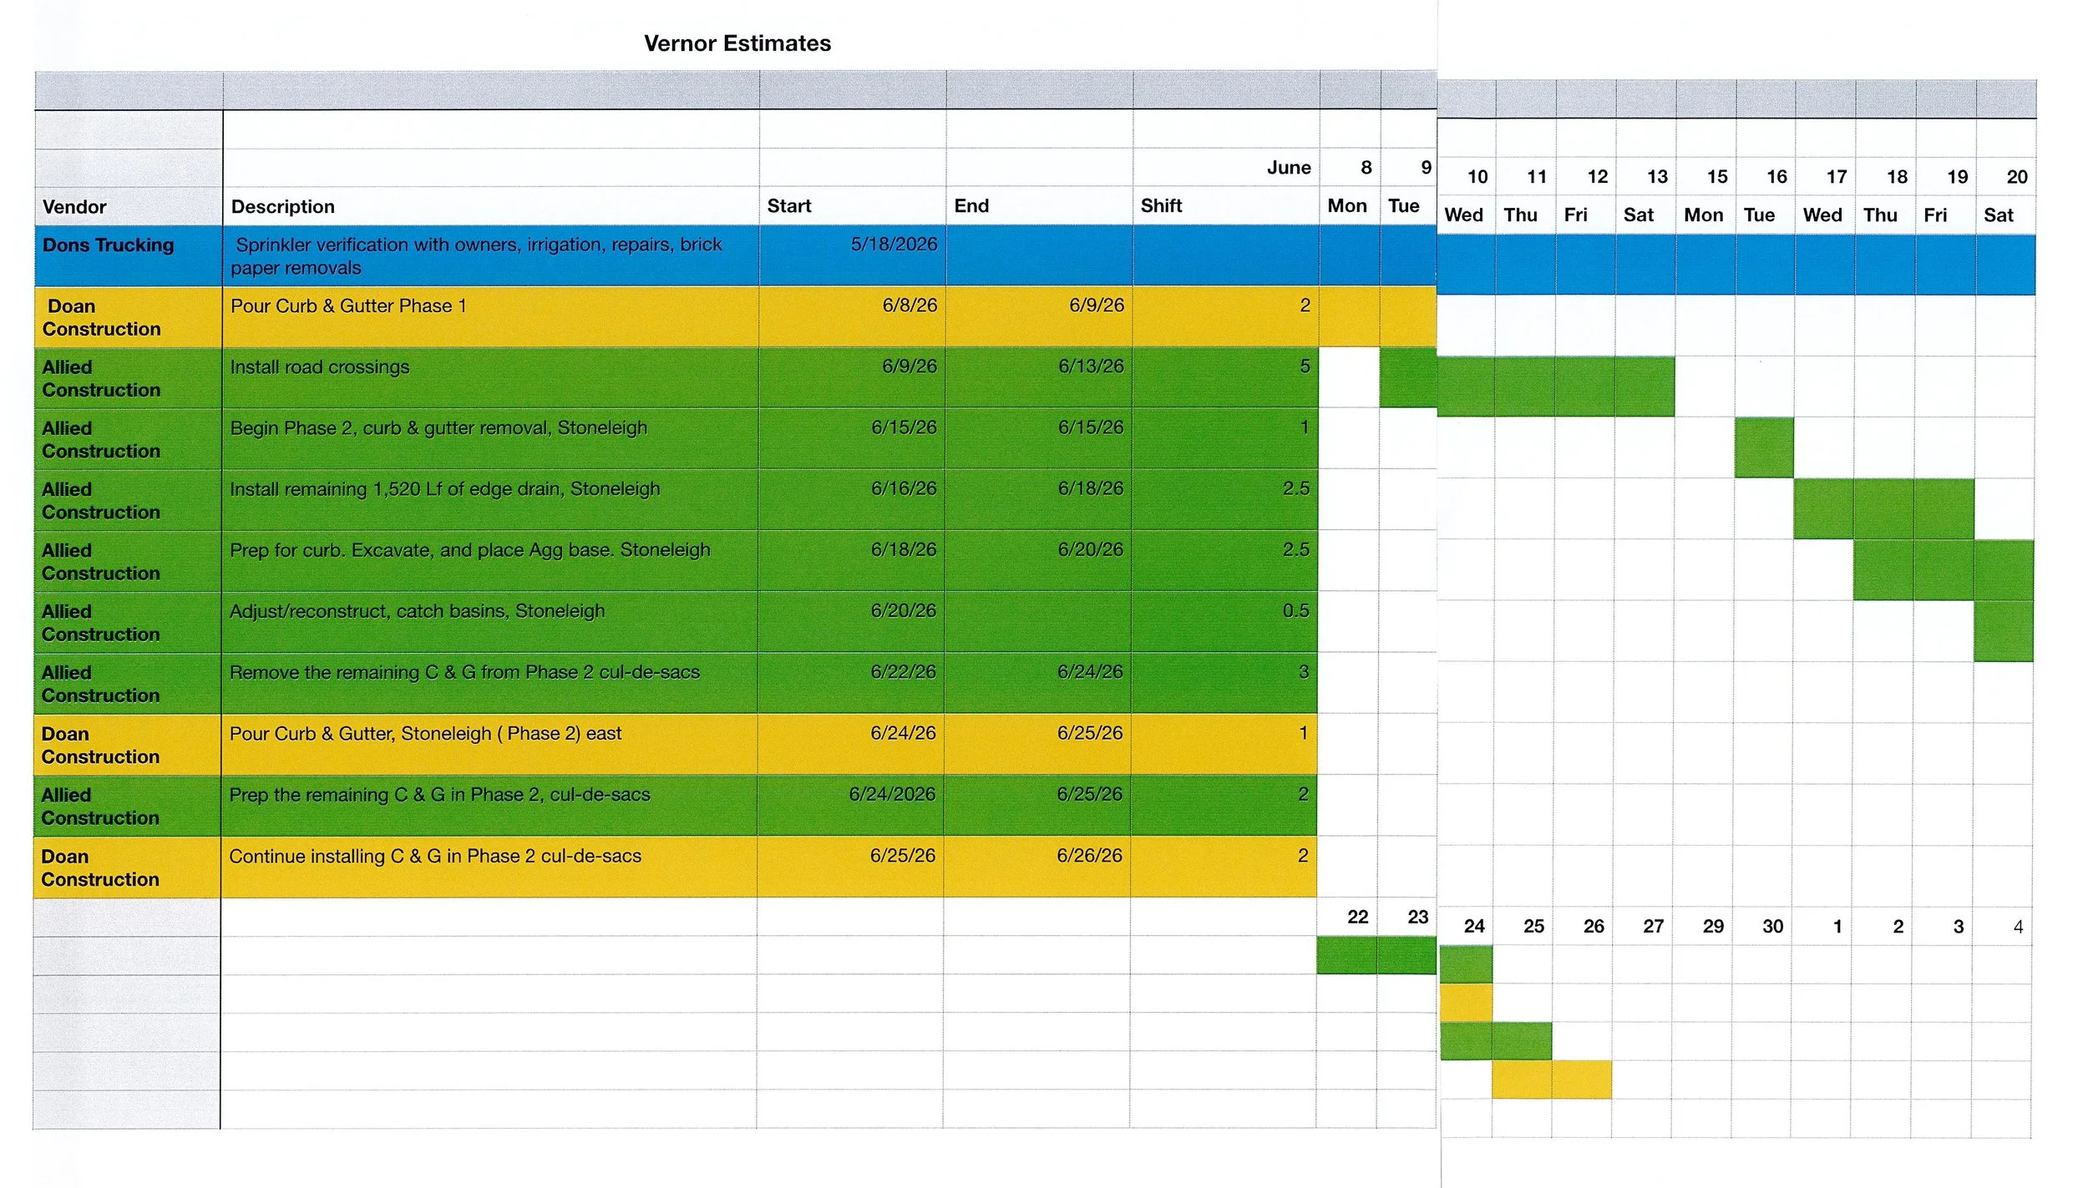Click green Gantt bar under Thu 11
This screenshot has width=2088, height=1188.
click(x=1525, y=387)
